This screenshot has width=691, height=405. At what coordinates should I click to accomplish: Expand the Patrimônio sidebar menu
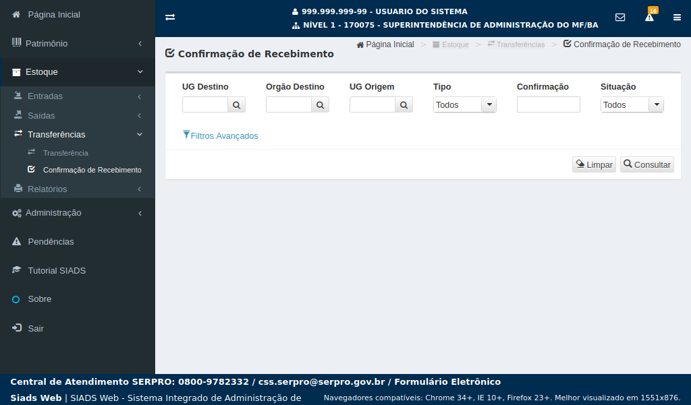click(x=78, y=43)
